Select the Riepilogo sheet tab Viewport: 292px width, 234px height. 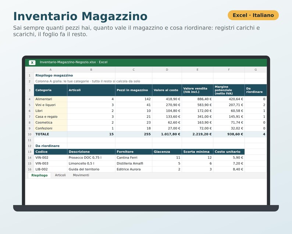click(x=39, y=175)
